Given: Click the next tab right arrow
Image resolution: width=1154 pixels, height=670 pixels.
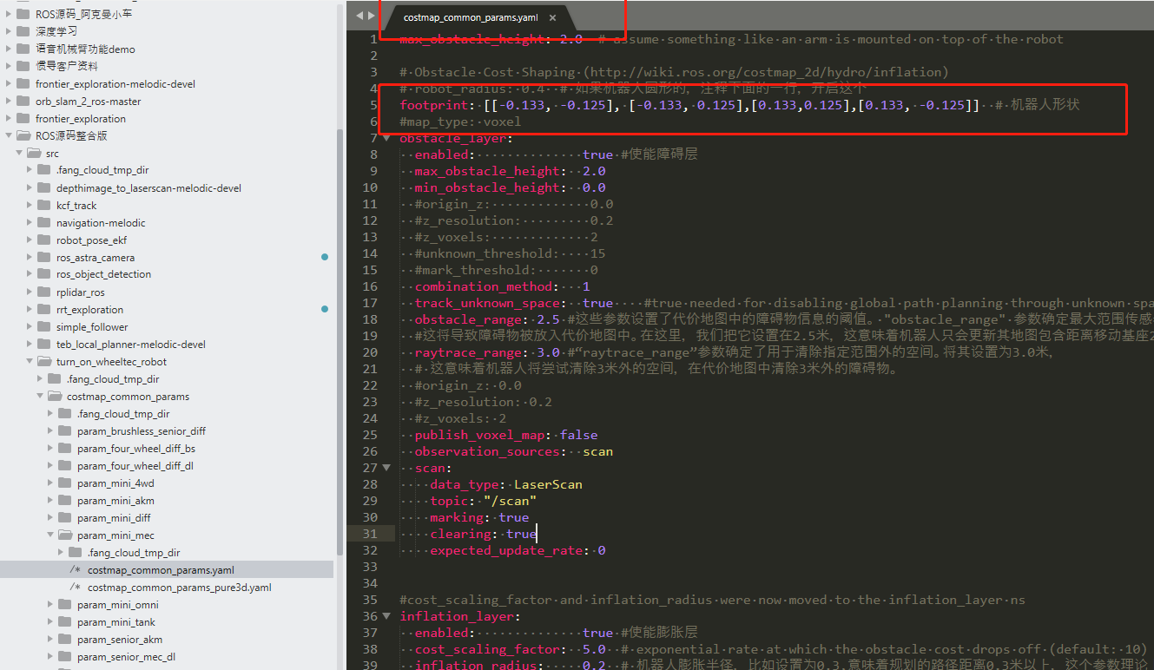Looking at the screenshot, I should click(x=373, y=16).
